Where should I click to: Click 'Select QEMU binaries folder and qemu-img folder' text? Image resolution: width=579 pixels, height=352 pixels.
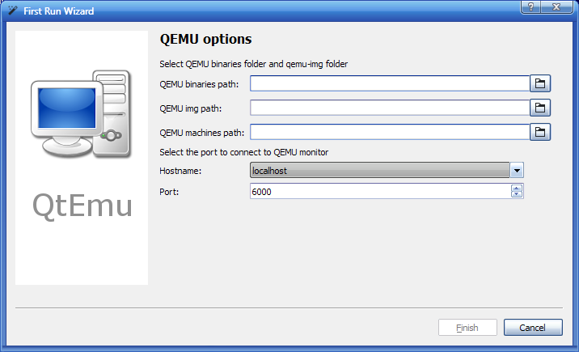(x=253, y=64)
